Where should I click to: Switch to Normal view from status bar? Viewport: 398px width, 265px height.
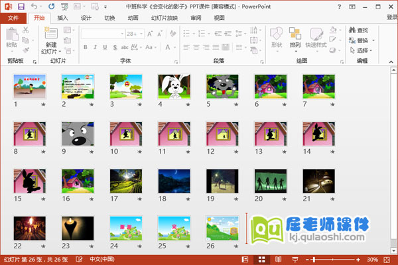click(x=245, y=259)
